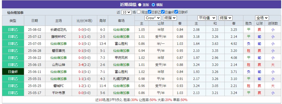This screenshot has width=282, height=104.
Task: Click the 进球数 column header
Action: 273,24
